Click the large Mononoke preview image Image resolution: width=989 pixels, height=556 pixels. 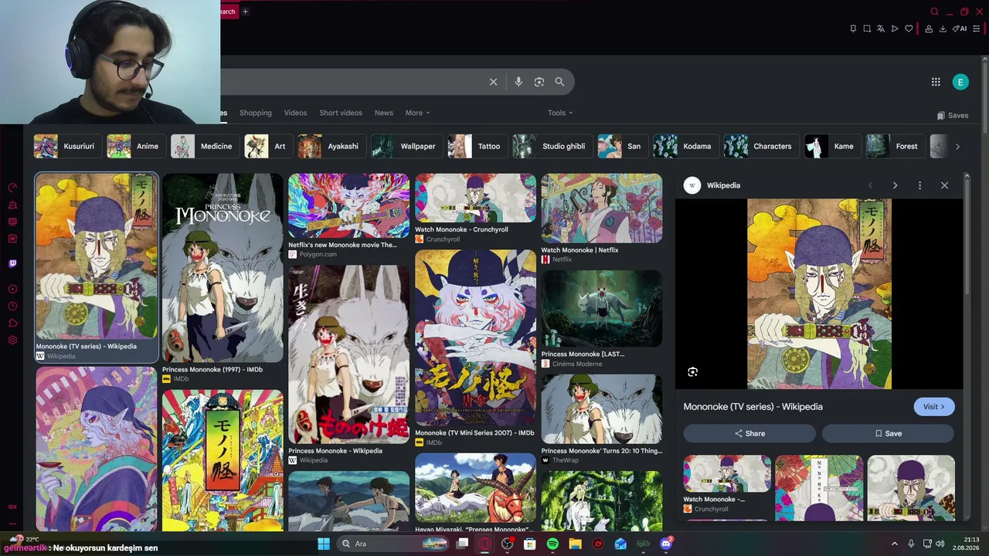pos(819,294)
